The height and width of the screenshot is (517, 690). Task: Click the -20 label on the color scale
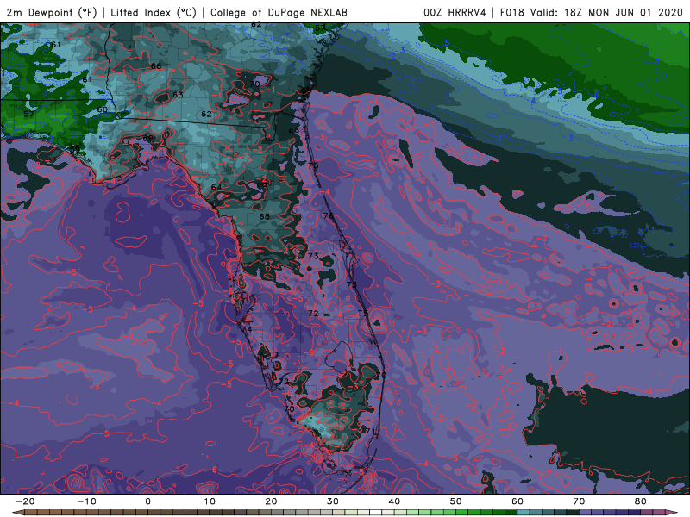pyautogui.click(x=25, y=501)
